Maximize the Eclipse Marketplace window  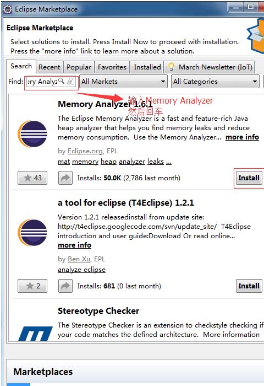[250, 7]
